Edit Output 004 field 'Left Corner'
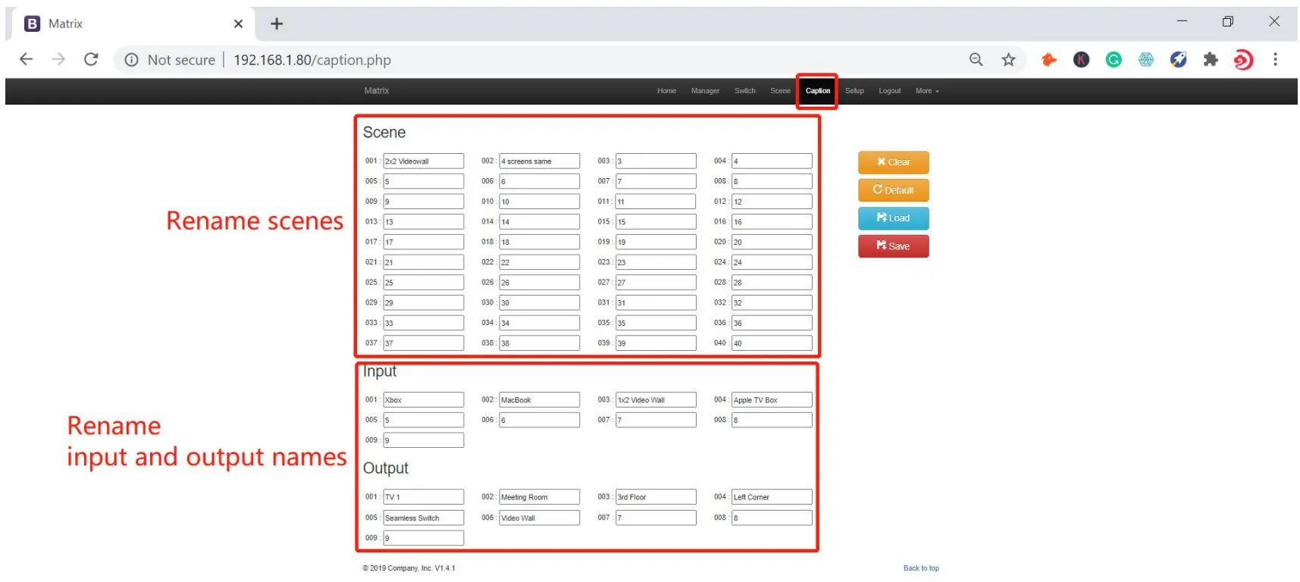Image resolution: width=1300 pixels, height=582 pixels. click(x=772, y=497)
